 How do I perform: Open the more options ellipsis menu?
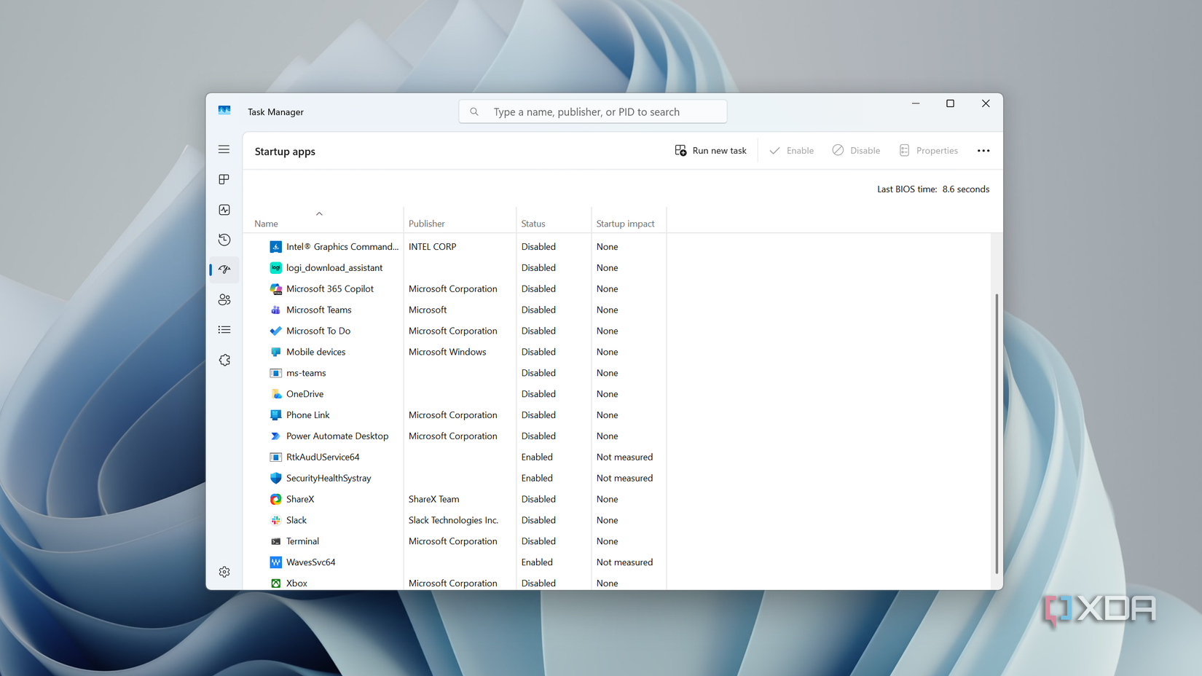(983, 151)
